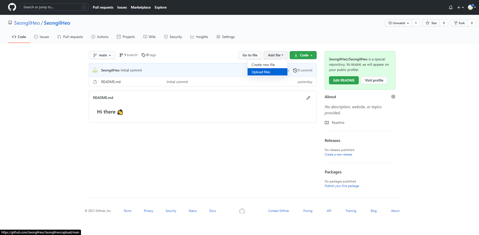The image size is (479, 235).
Task: Open Docs link in footer
Action: point(213,211)
